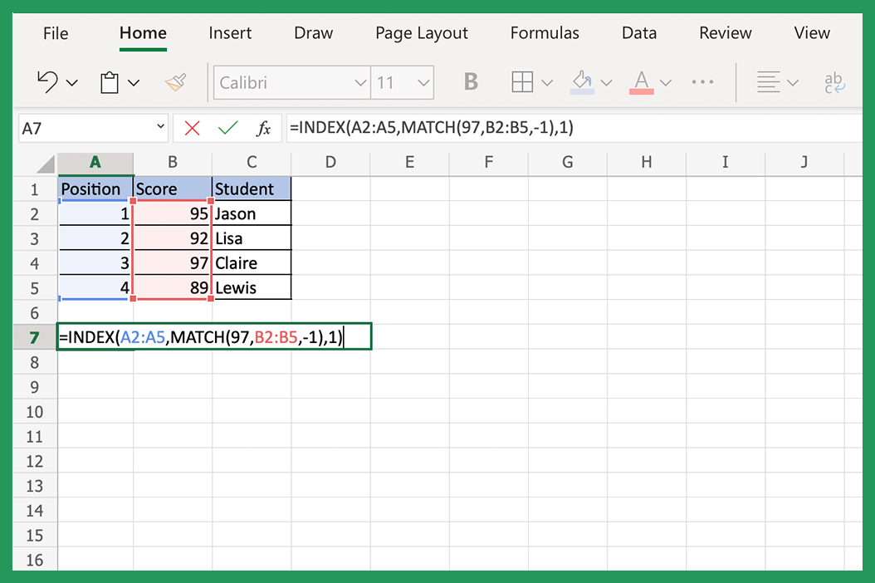Viewport: 875px width, 583px height.
Task: Open the Review ribbon tab
Action: (x=725, y=33)
